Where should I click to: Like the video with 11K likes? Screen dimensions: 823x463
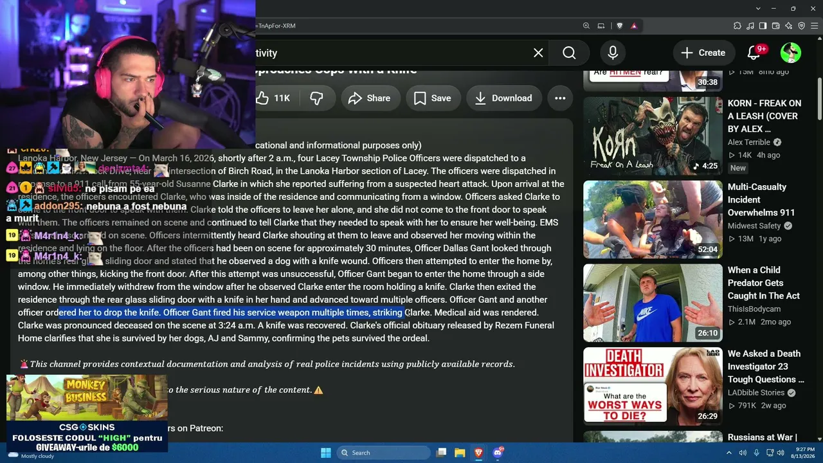275,98
